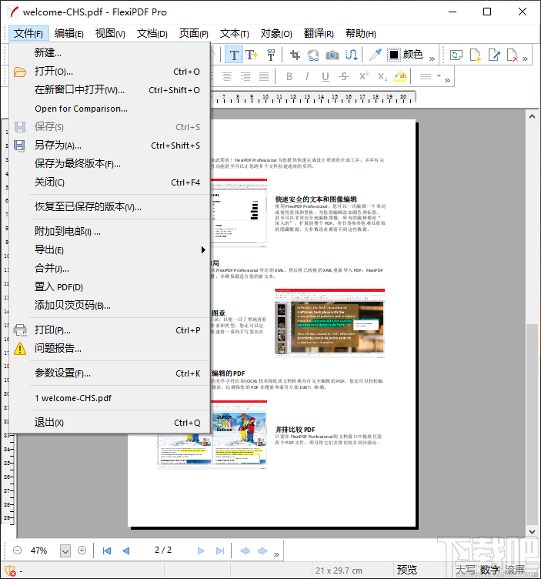Viewport: 541px width, 579px height.
Task: Select 问题报告... menu entry
Action: (109, 348)
